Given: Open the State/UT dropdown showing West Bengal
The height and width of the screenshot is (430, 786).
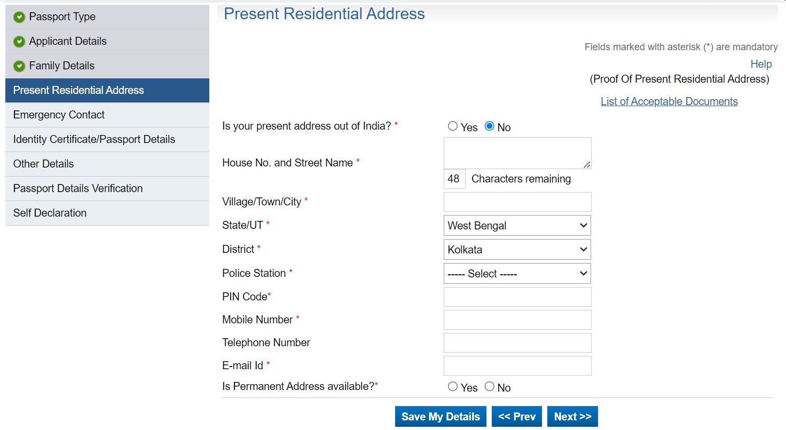Looking at the screenshot, I should click(x=517, y=226).
